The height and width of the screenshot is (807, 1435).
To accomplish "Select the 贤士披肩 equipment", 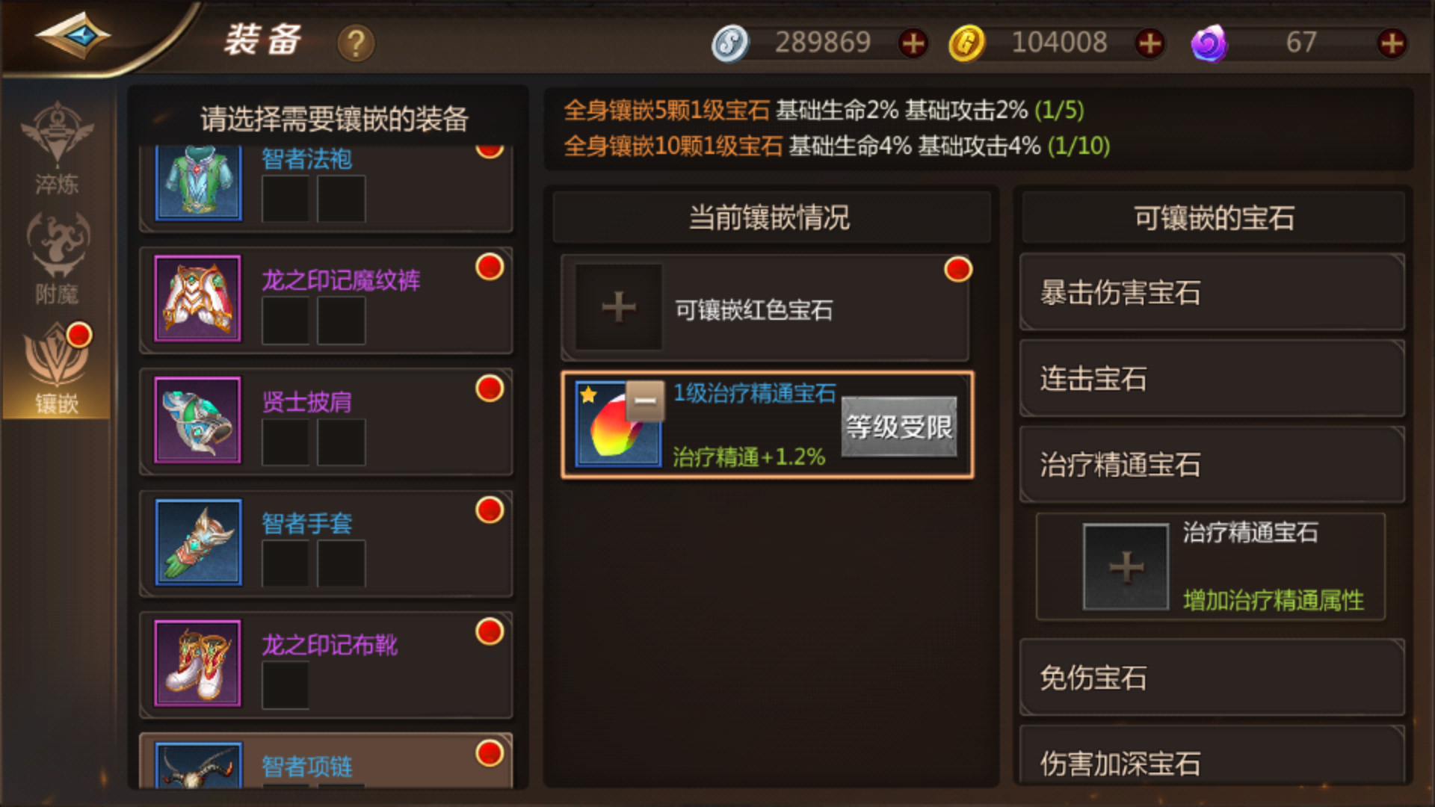I will point(326,421).
